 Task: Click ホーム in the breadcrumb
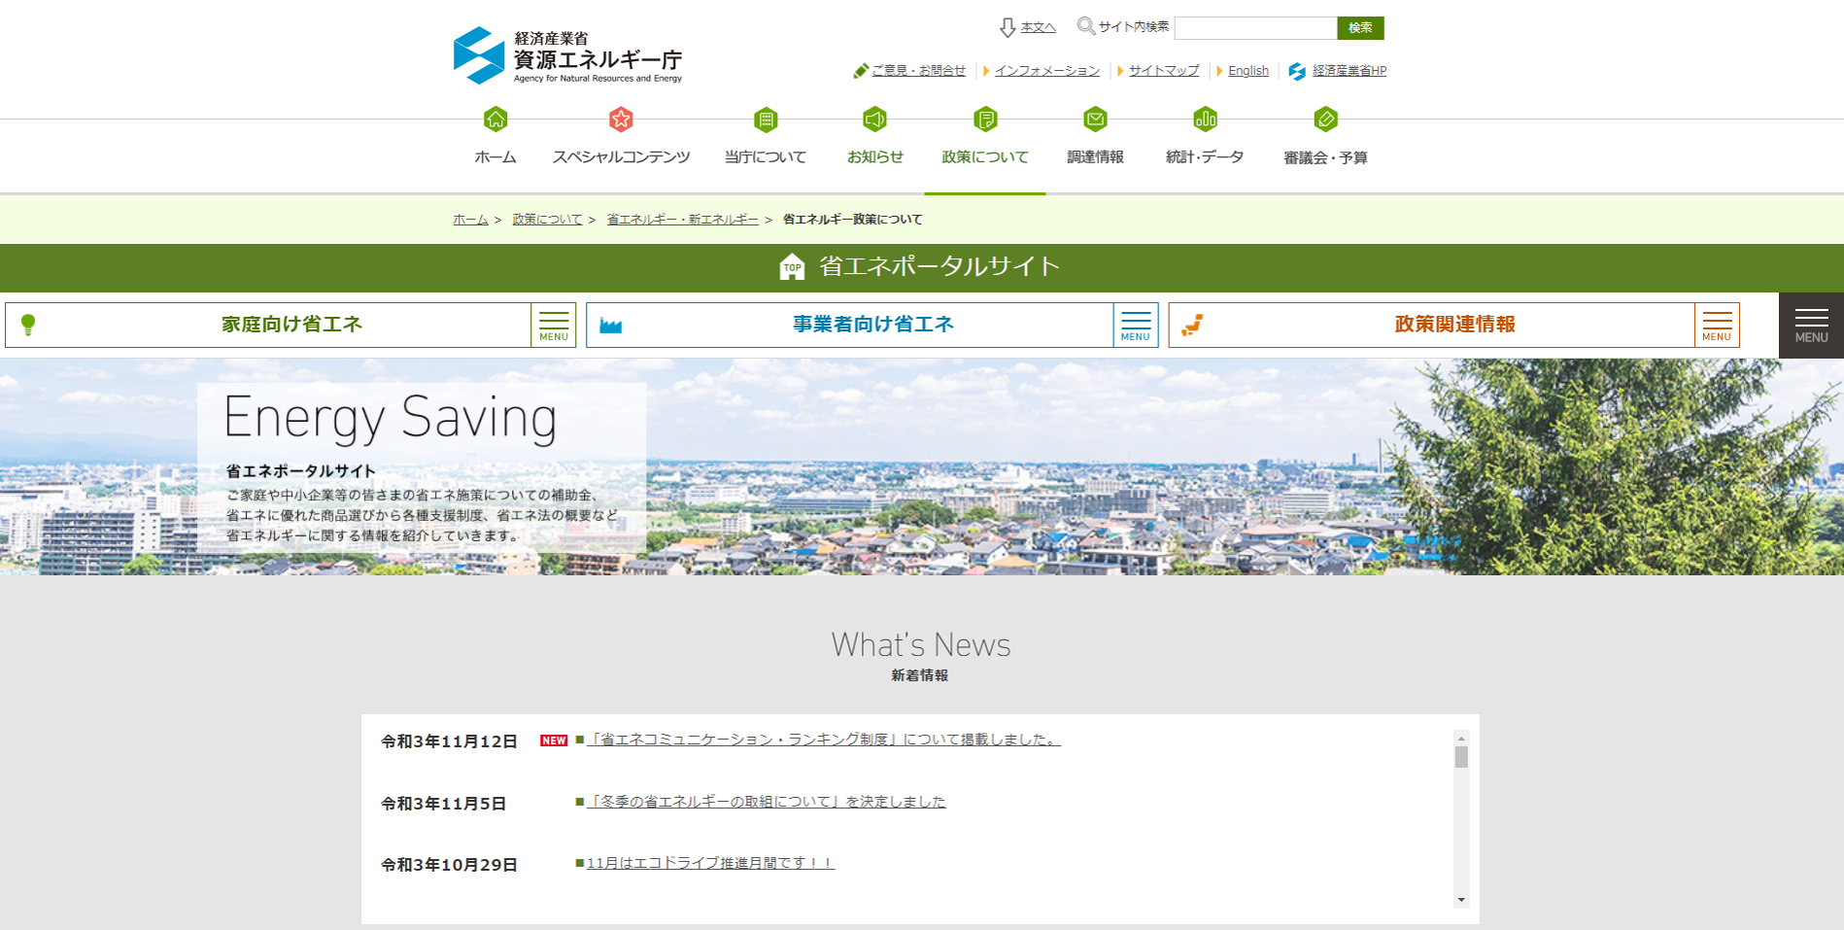[470, 220]
